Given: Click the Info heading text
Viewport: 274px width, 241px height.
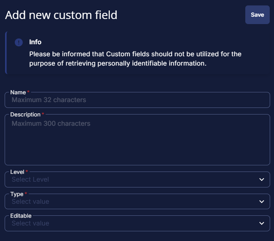Looking at the screenshot, I should coord(35,42).
